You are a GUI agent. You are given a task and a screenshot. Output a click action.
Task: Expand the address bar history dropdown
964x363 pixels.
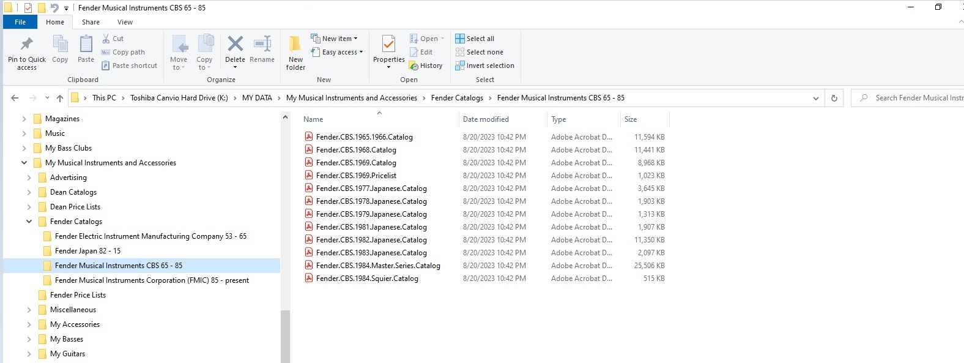point(815,98)
